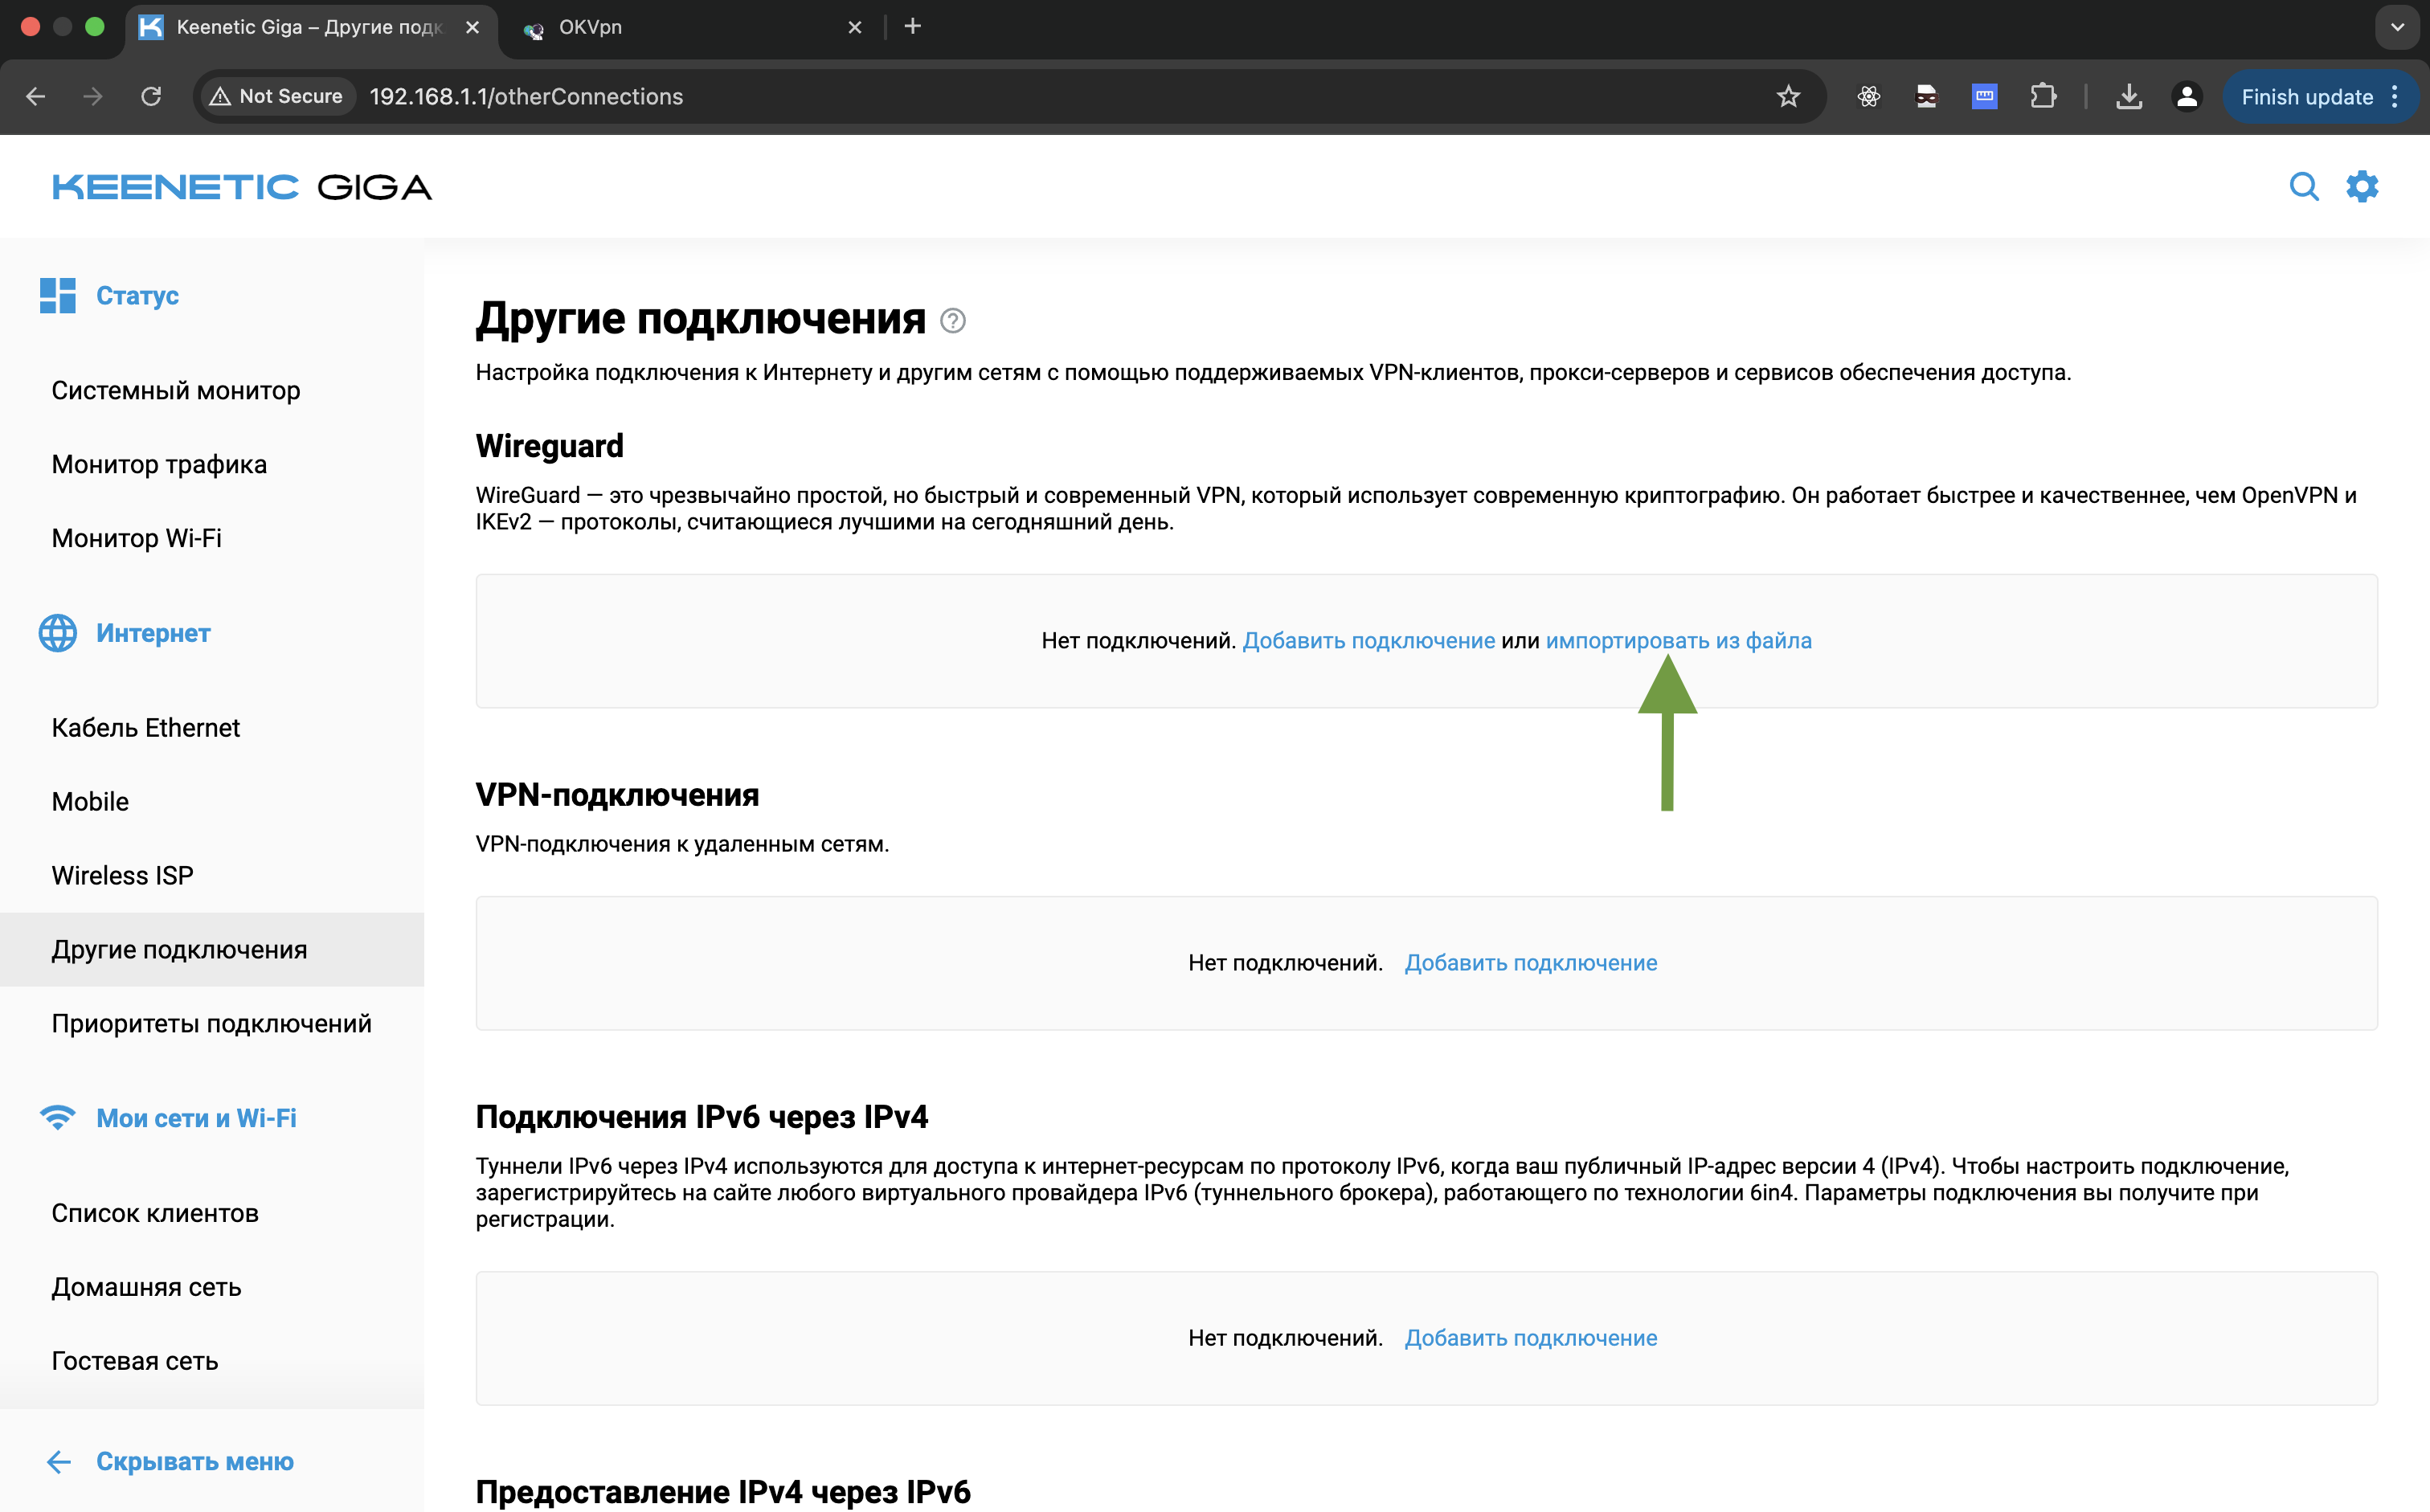
Task: Collapse the menu via Скрывать меню
Action: click(195, 1461)
